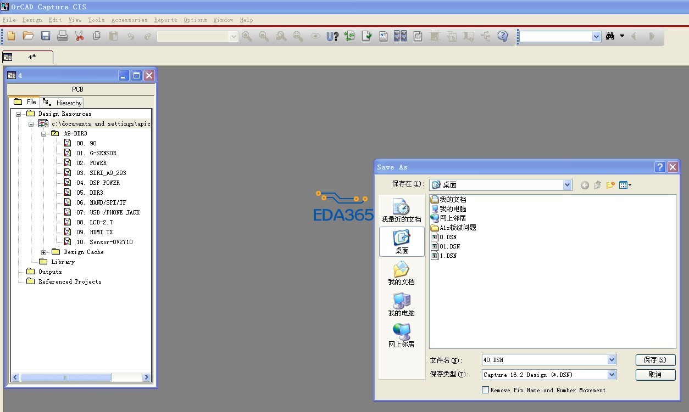Click the 我的电脑 sidebar shortcut
689x412 pixels.
coord(402,304)
